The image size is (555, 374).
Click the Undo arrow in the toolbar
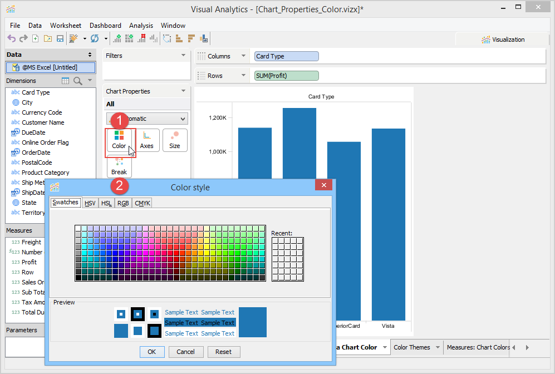pos(11,38)
